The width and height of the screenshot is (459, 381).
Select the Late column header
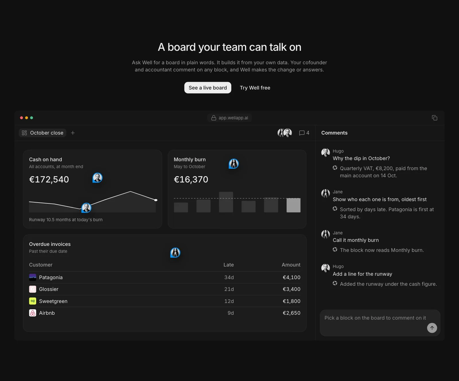click(x=229, y=265)
